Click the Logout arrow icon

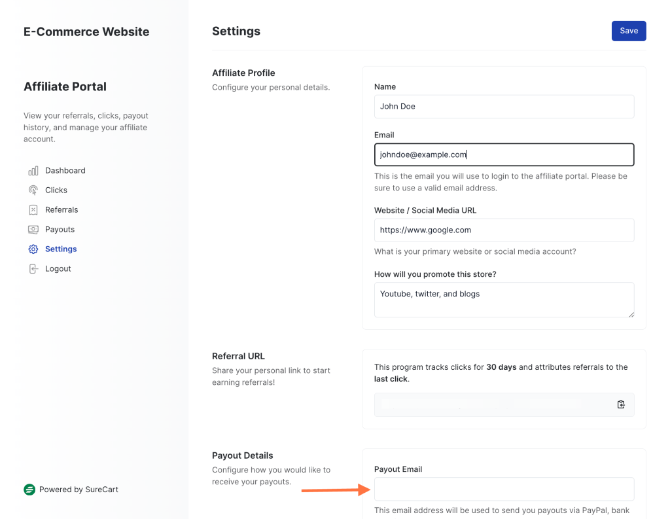click(x=33, y=268)
